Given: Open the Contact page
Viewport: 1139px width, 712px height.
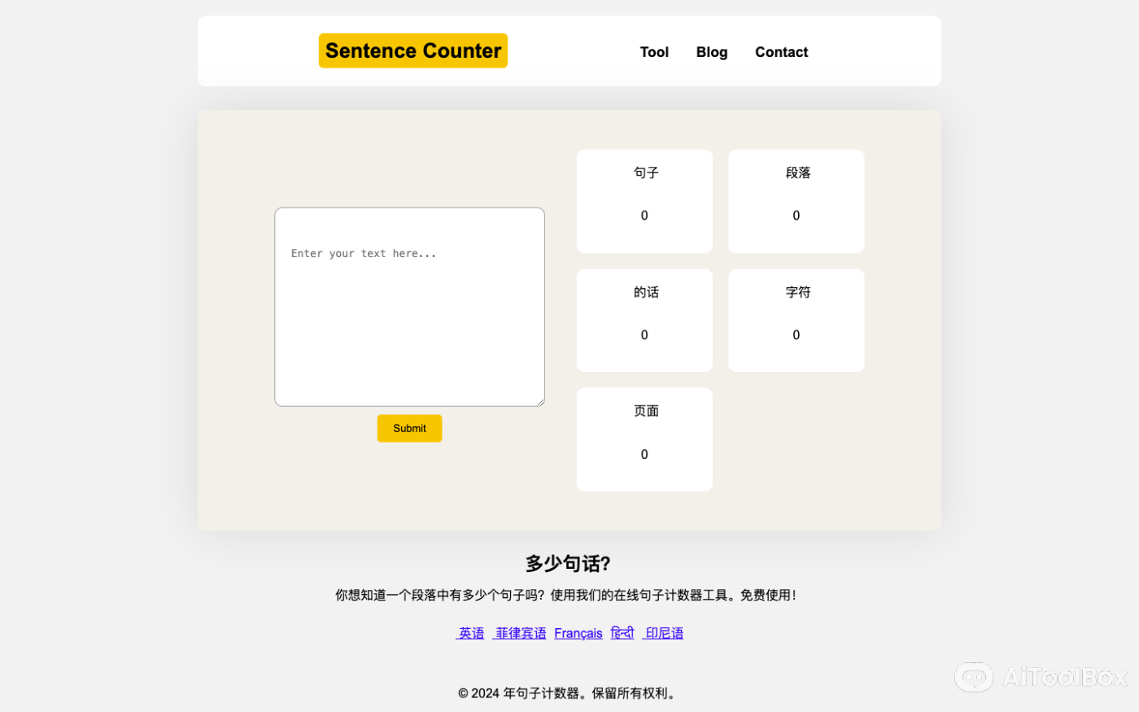Looking at the screenshot, I should click(780, 51).
